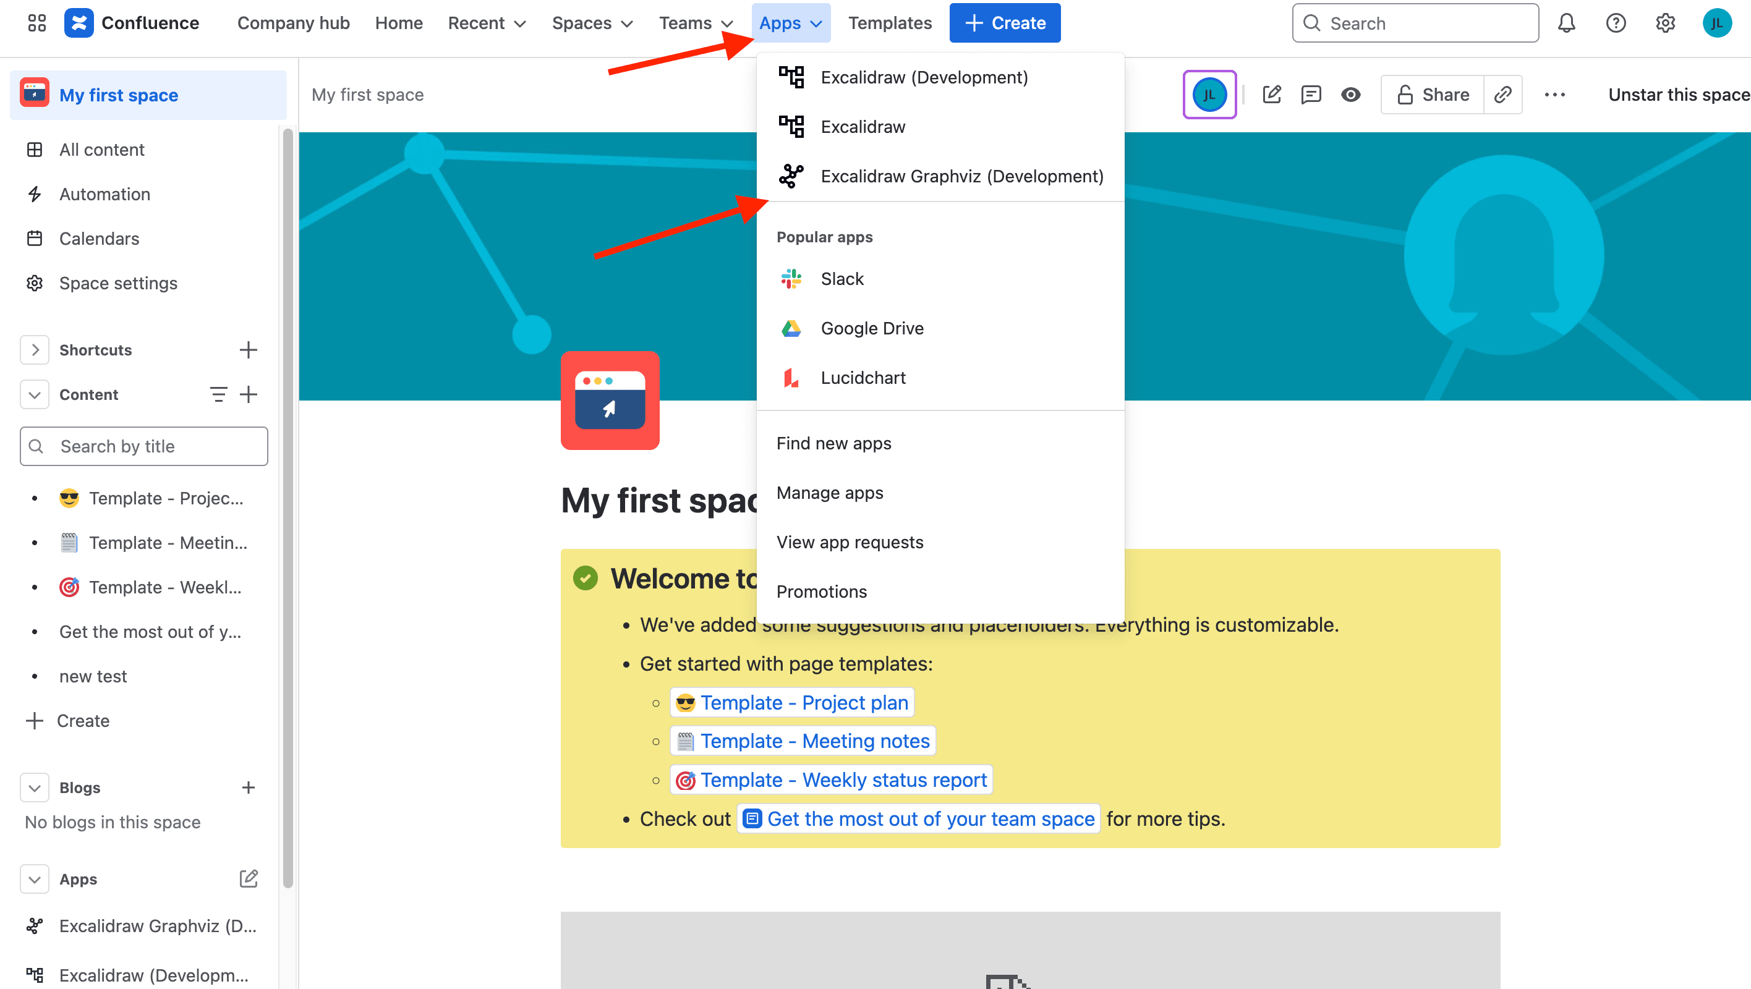Image resolution: width=1751 pixels, height=989 pixels.
Task: Collapse the Blogs section chevron
Action: pos(35,788)
